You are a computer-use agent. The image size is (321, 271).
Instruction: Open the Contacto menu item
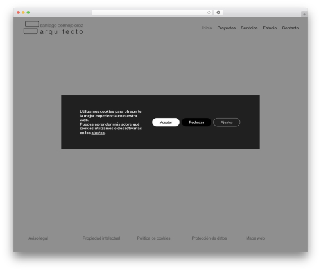click(x=290, y=28)
